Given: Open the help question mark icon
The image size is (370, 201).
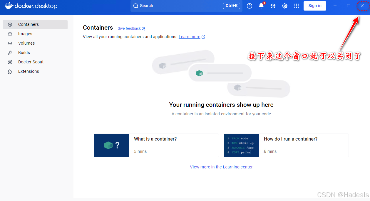Looking at the screenshot, I should [250, 6].
